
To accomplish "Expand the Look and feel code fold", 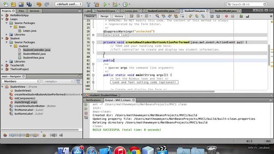I will coord(93,82).
